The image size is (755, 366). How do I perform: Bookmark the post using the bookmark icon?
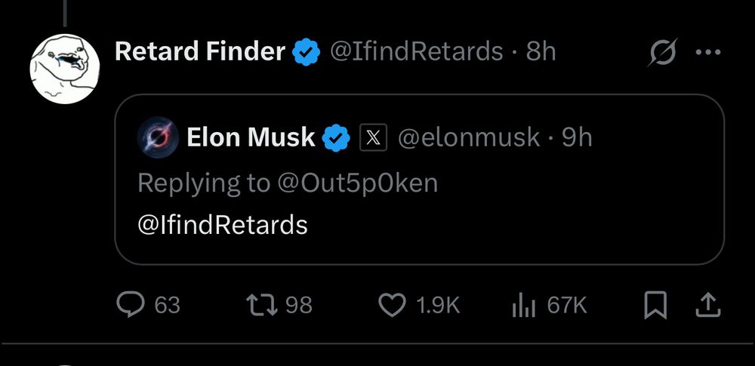click(656, 306)
